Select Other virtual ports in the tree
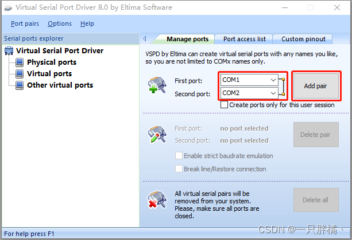Viewport: 352px width, 240px height. 60,85
